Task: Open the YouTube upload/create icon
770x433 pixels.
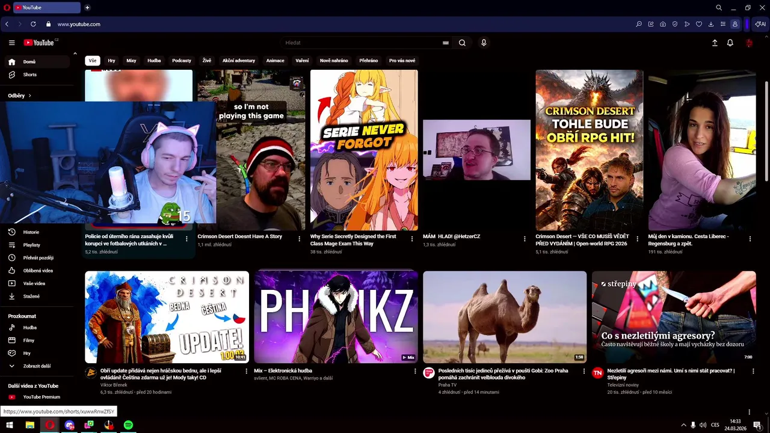Action: [x=715, y=43]
